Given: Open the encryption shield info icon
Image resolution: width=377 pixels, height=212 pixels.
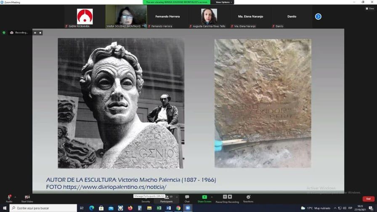Looking at the screenshot, I should coord(4,32).
